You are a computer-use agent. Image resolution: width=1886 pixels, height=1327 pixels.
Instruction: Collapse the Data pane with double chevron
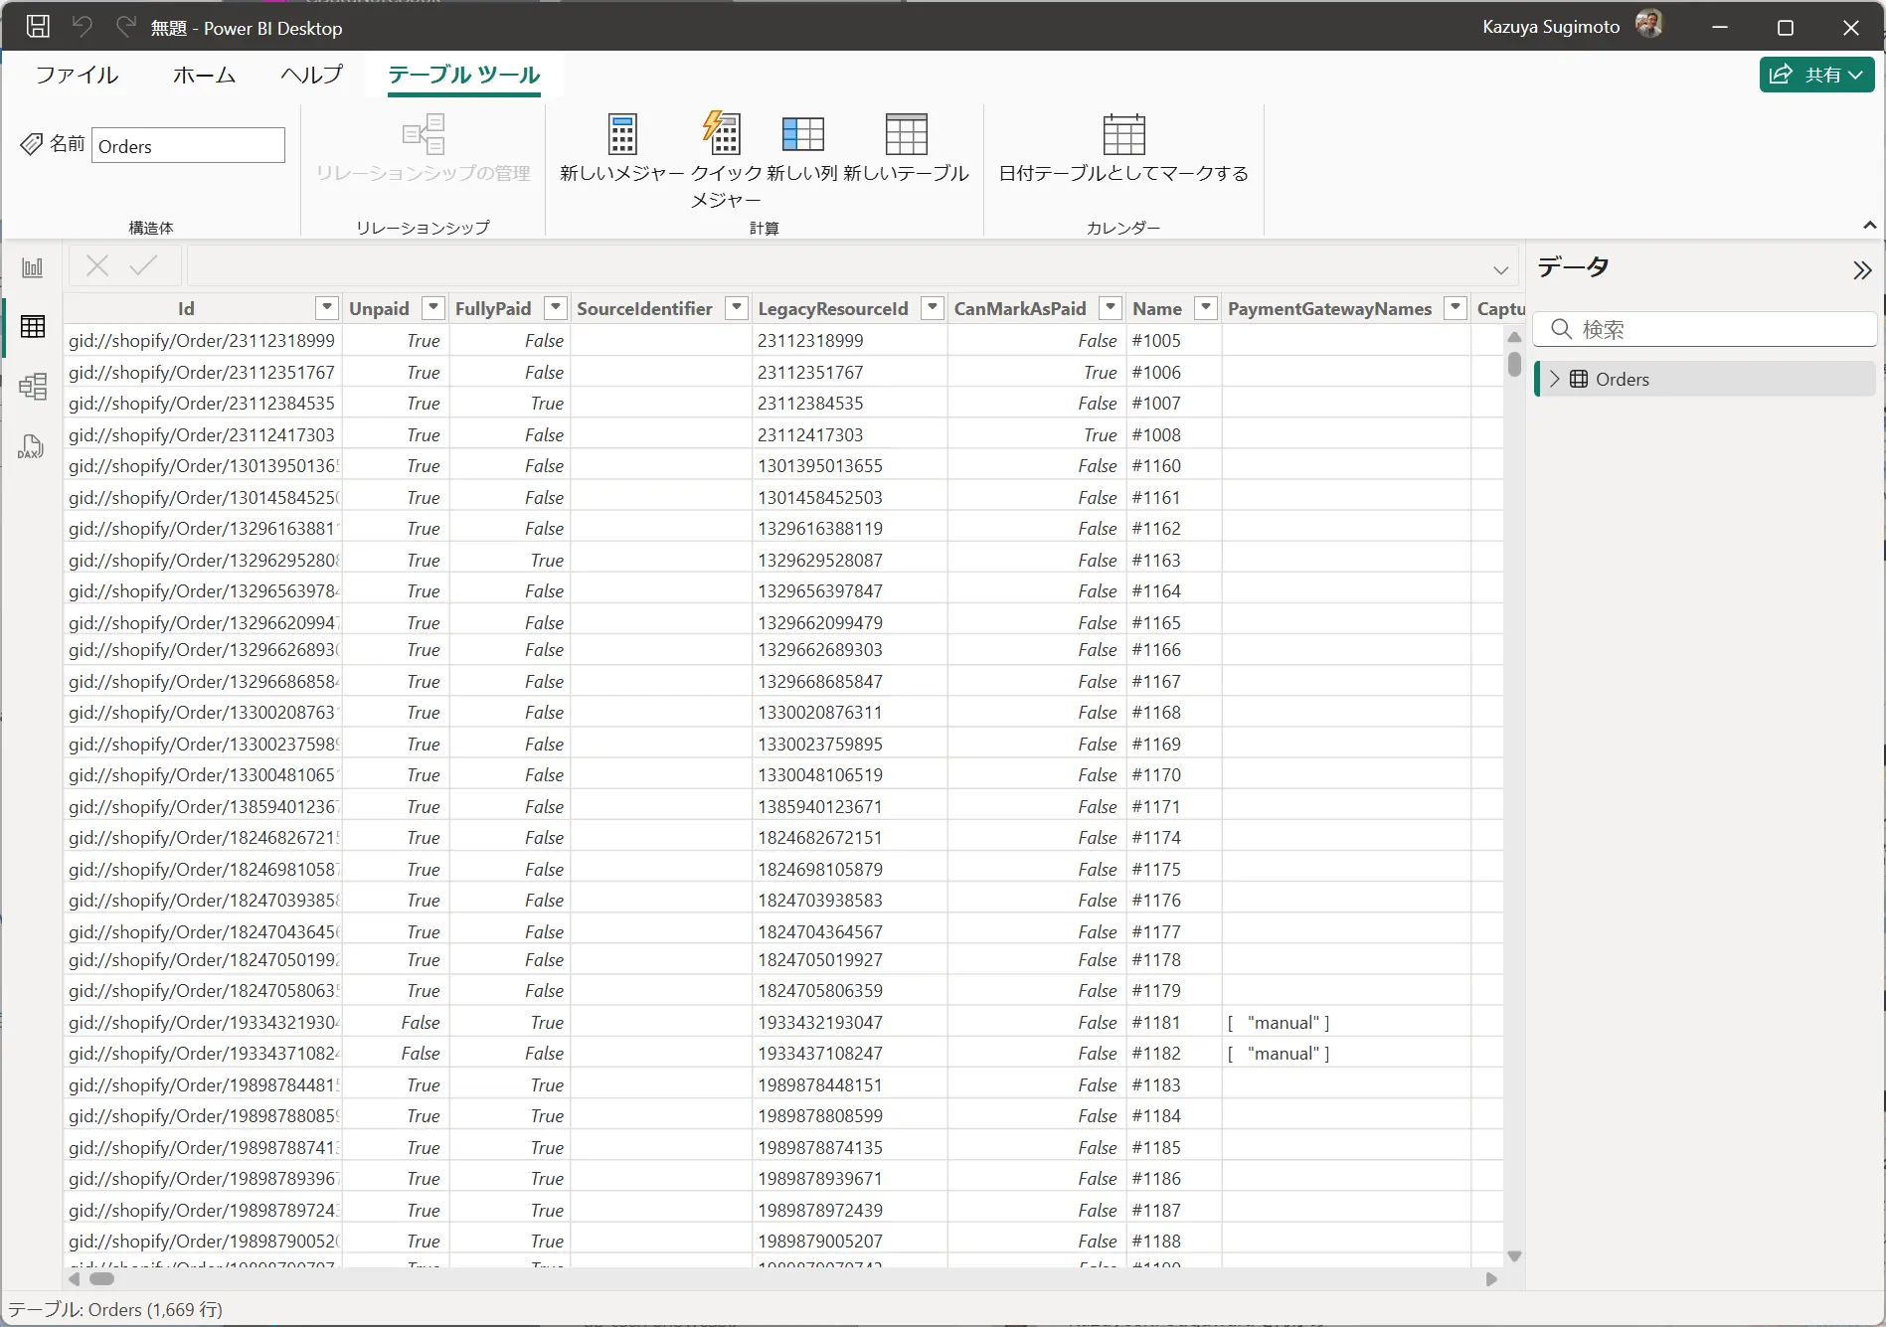pos(1862,270)
